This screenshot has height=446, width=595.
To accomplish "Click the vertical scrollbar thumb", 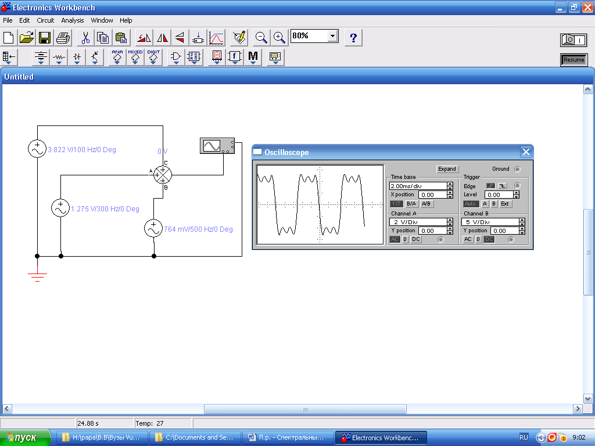I will pos(588,252).
